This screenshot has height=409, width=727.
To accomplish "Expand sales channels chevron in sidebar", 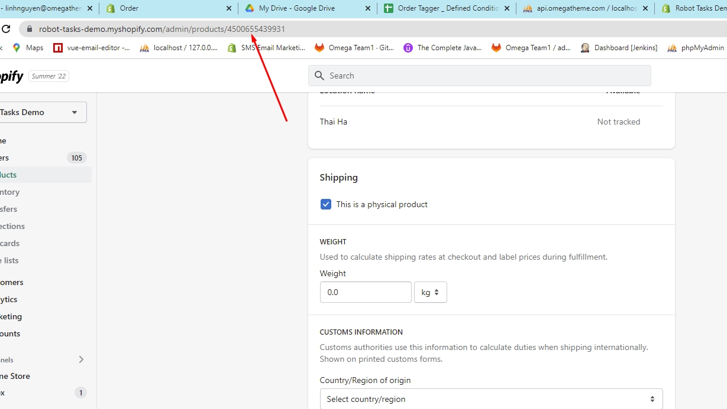I will [x=81, y=359].
